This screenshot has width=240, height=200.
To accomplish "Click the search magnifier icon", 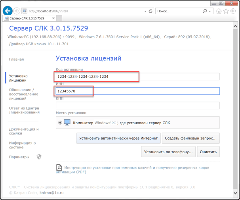I will 205,11.
